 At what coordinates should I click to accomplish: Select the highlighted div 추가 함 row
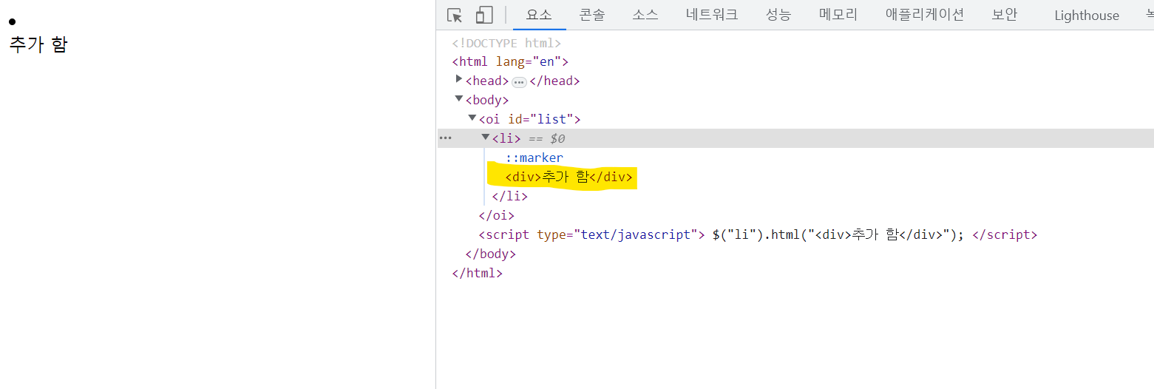(x=569, y=177)
